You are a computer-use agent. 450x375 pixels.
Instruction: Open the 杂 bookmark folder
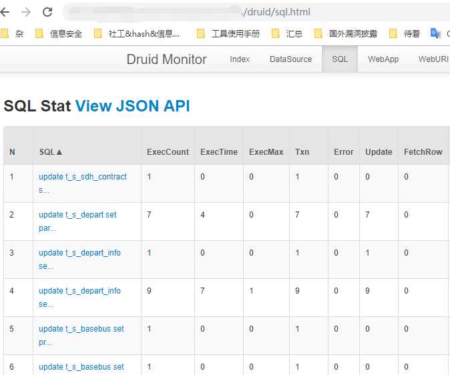coord(12,34)
